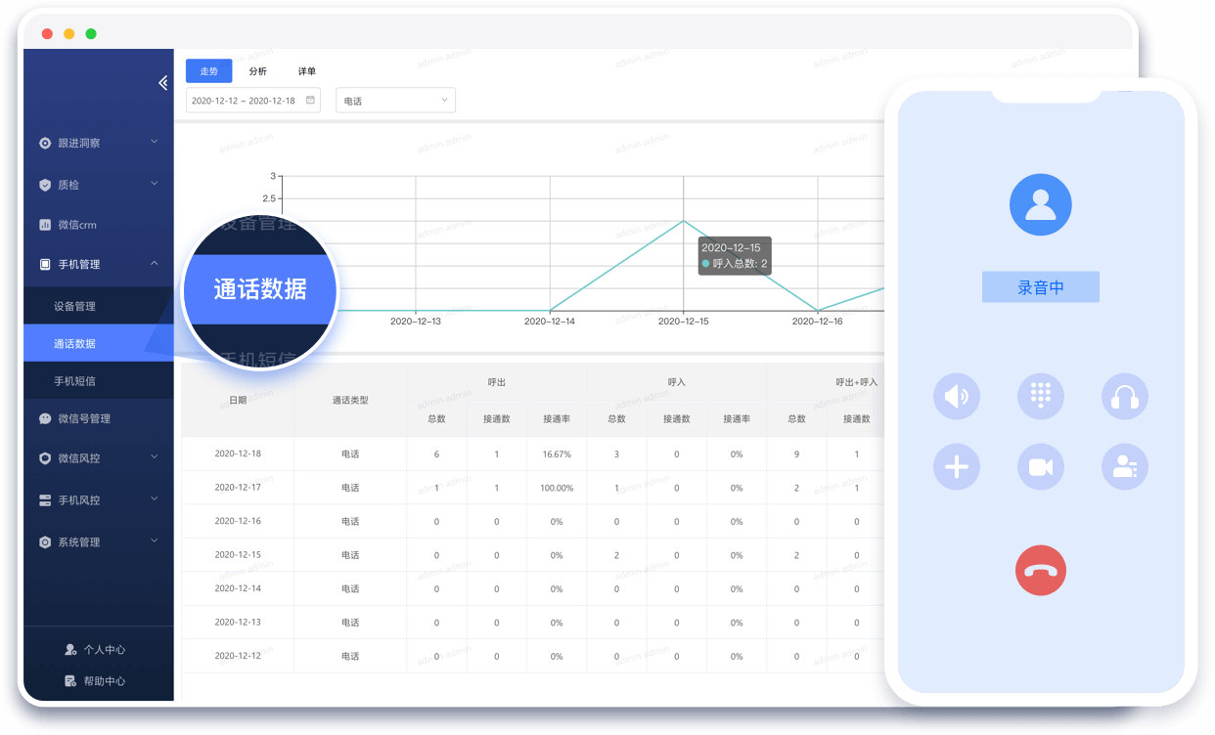Collapse the sidebar with double-chevron icon
This screenshot has width=1215, height=735.
coord(162,83)
